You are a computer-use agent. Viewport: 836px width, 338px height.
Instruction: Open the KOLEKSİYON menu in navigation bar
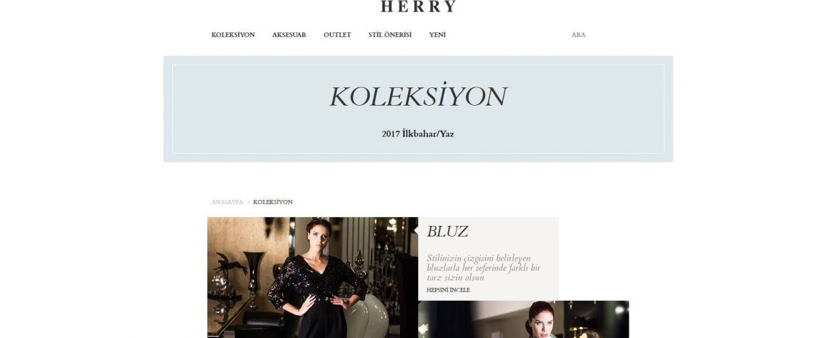pos(233,34)
